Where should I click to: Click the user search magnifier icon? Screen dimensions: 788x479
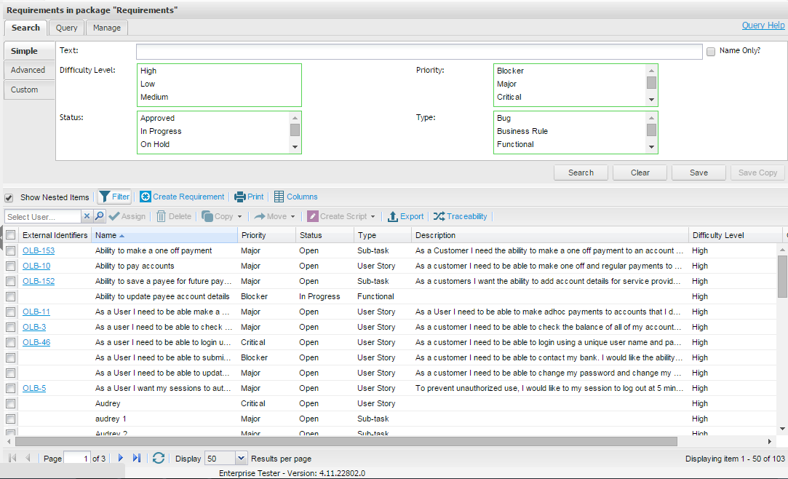click(100, 216)
